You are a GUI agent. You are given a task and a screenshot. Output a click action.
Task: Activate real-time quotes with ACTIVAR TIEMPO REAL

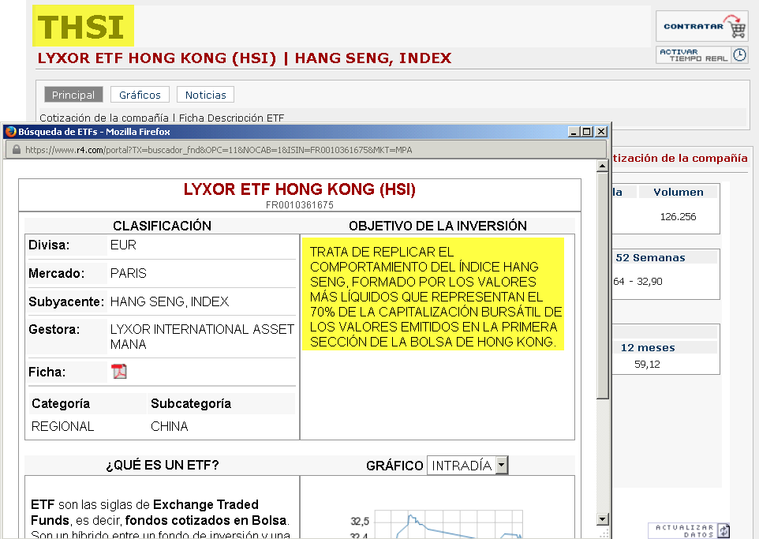coord(702,54)
